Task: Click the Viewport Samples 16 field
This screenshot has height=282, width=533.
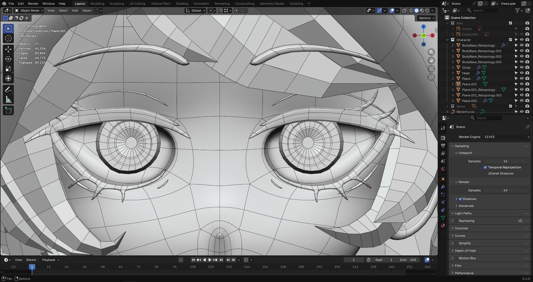Action: [505, 161]
